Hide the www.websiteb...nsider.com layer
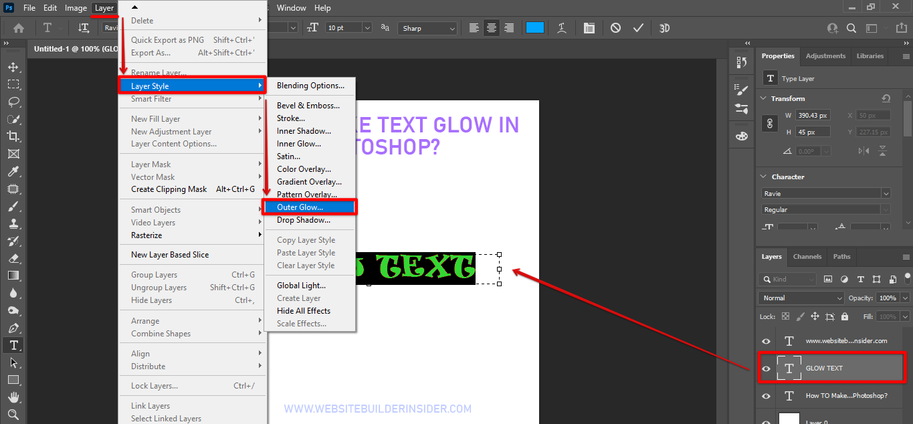The image size is (913, 424). coord(767,341)
